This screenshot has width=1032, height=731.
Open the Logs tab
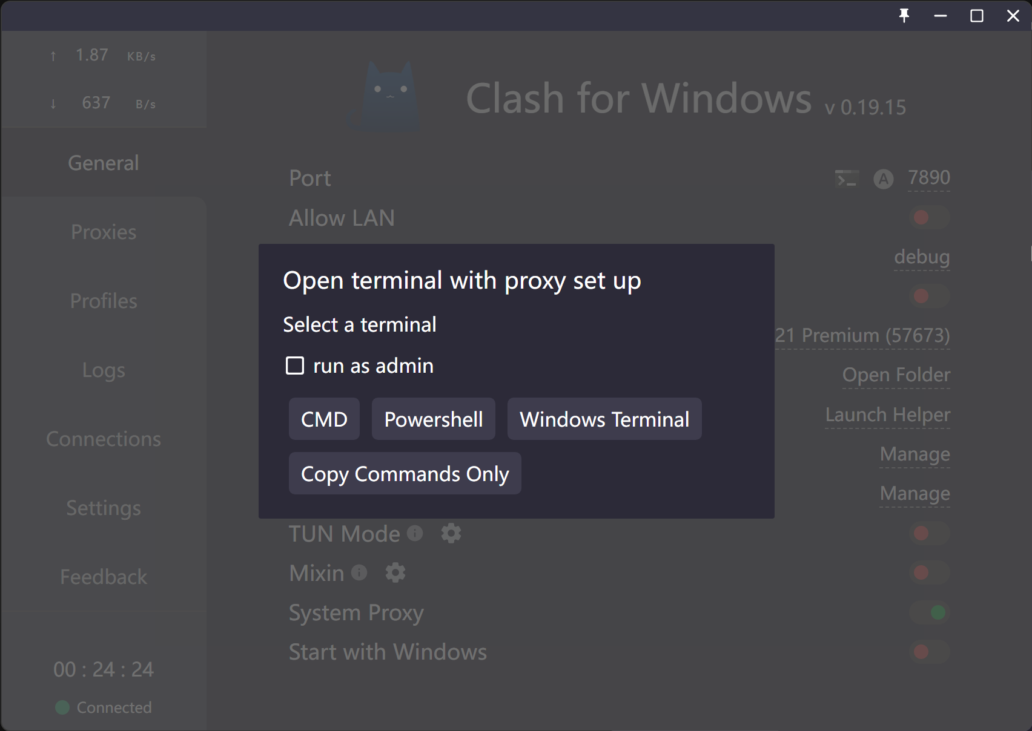(x=104, y=370)
